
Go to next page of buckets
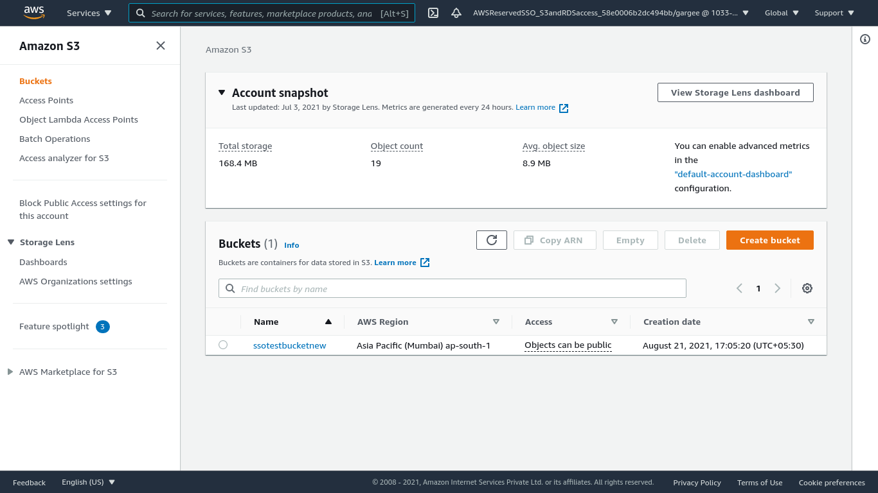point(778,288)
